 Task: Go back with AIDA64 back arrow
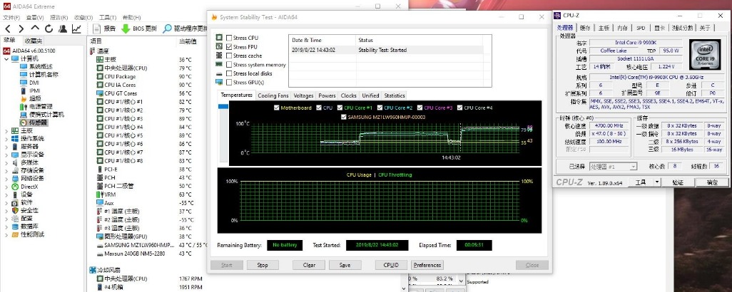tap(8, 28)
